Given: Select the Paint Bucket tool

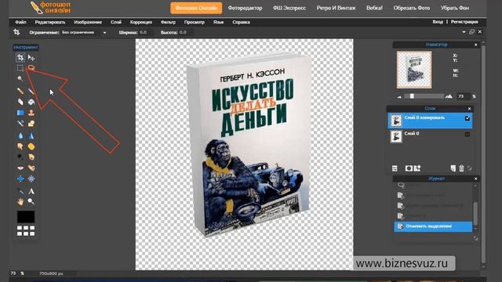Looking at the screenshot, I should 31,102.
